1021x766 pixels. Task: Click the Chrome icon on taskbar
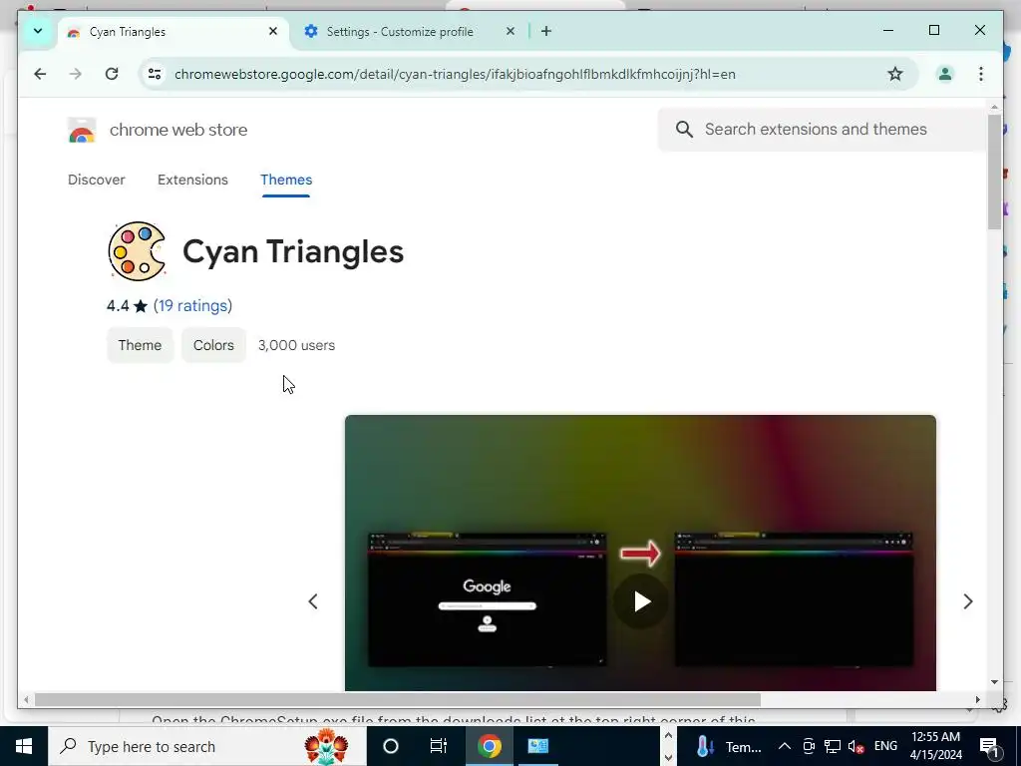489,746
